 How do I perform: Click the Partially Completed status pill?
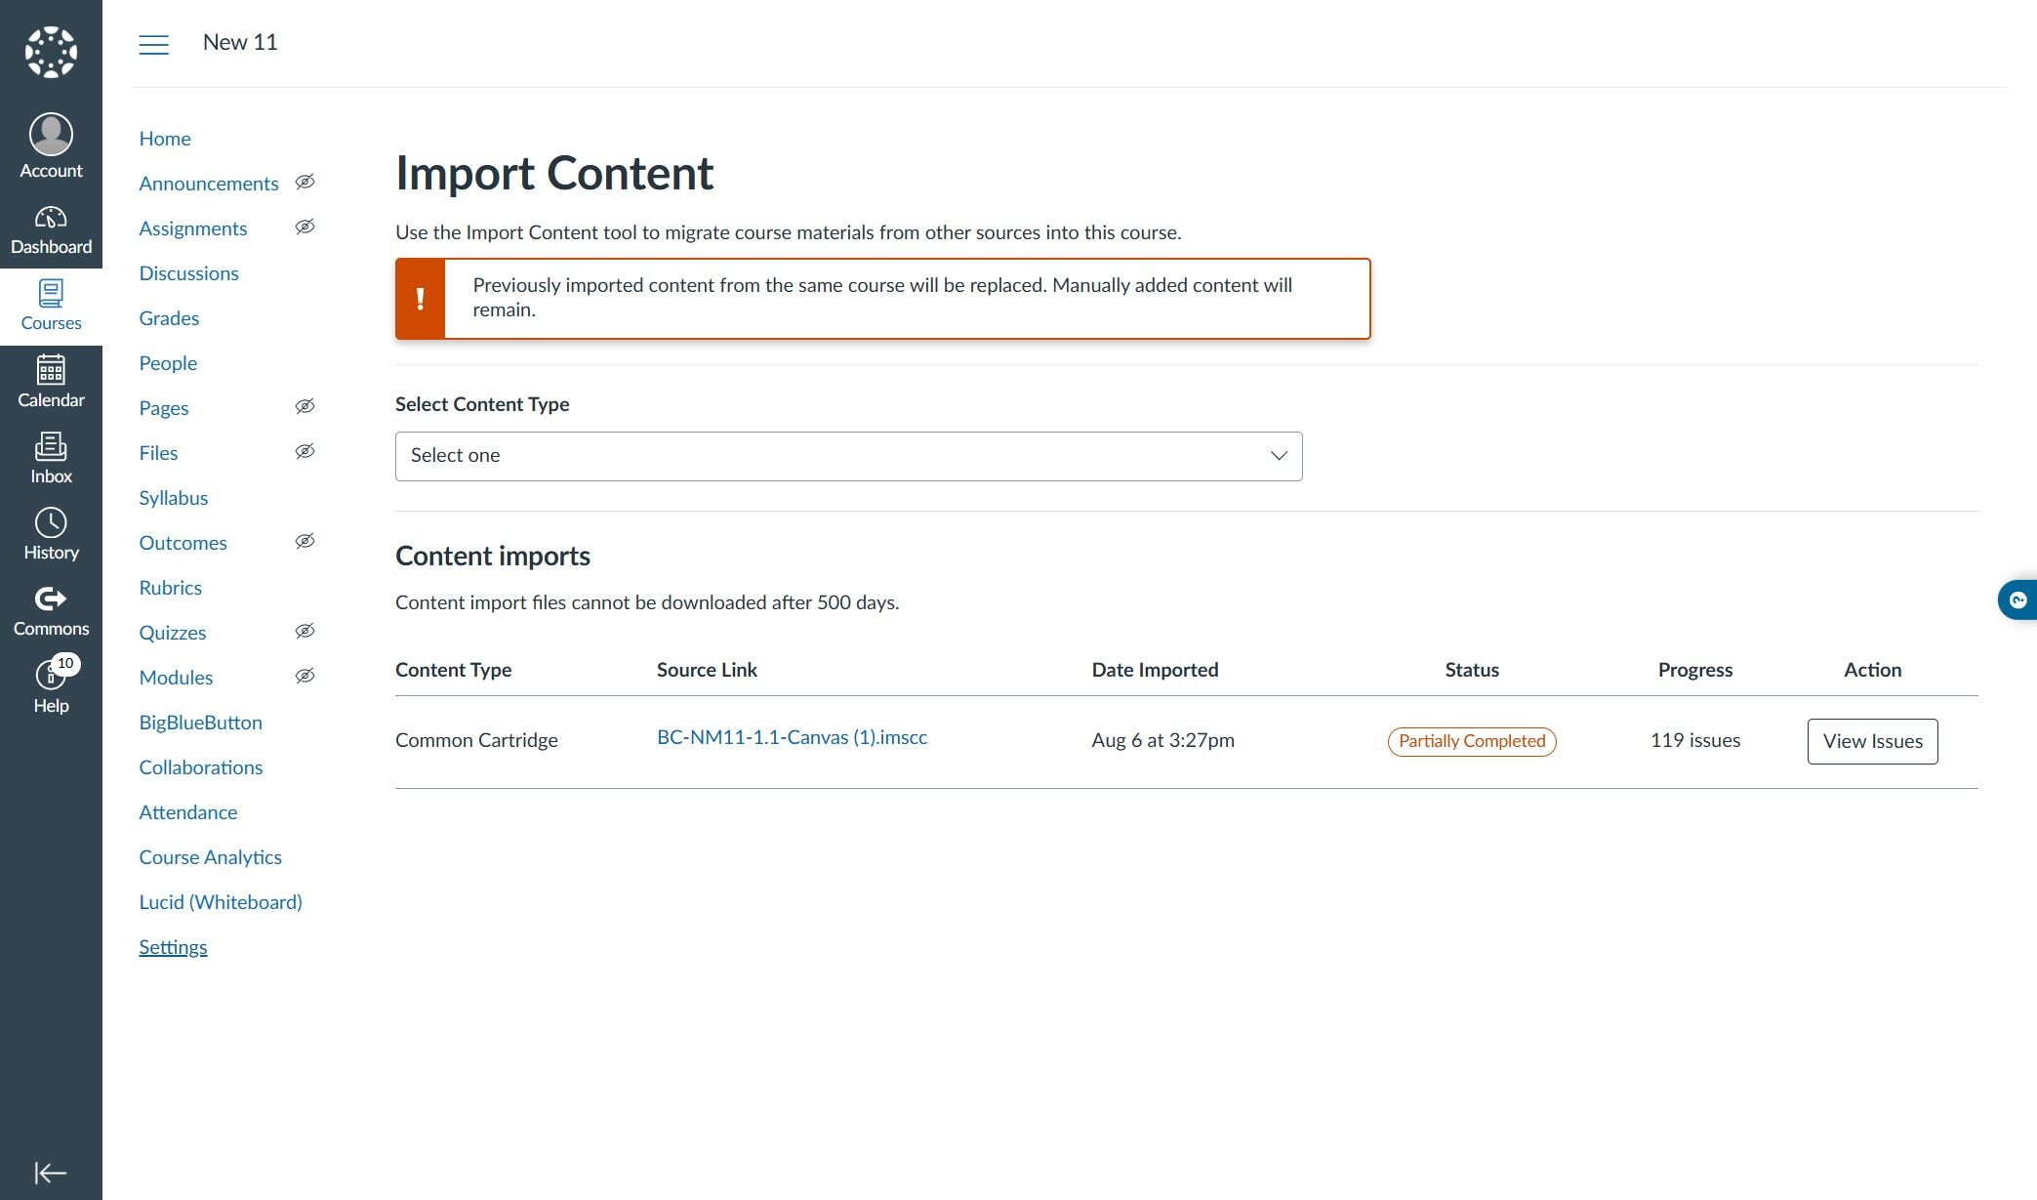point(1471,741)
